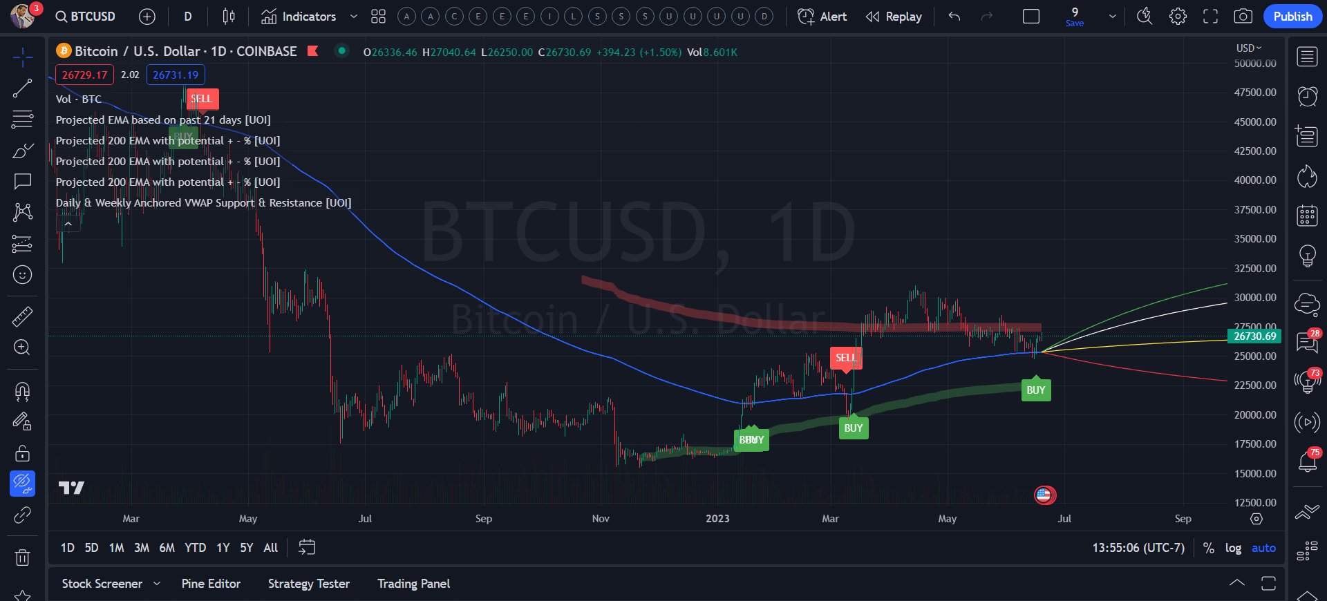Toggle the link drawings sync icon
The height and width of the screenshot is (601, 1327).
22,515
